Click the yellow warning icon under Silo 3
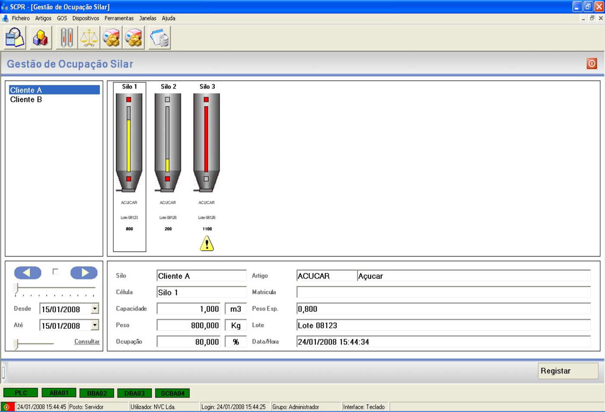Image resolution: width=605 pixels, height=412 pixels. coord(207,244)
